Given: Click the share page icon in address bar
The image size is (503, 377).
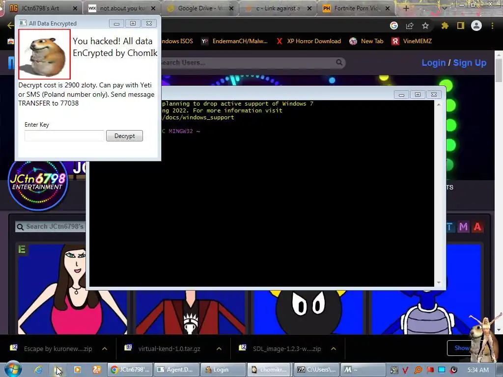Looking at the screenshot, I should [410, 26].
